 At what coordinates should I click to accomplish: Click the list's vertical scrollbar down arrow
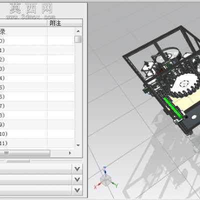pyautogui.click(x=78, y=145)
